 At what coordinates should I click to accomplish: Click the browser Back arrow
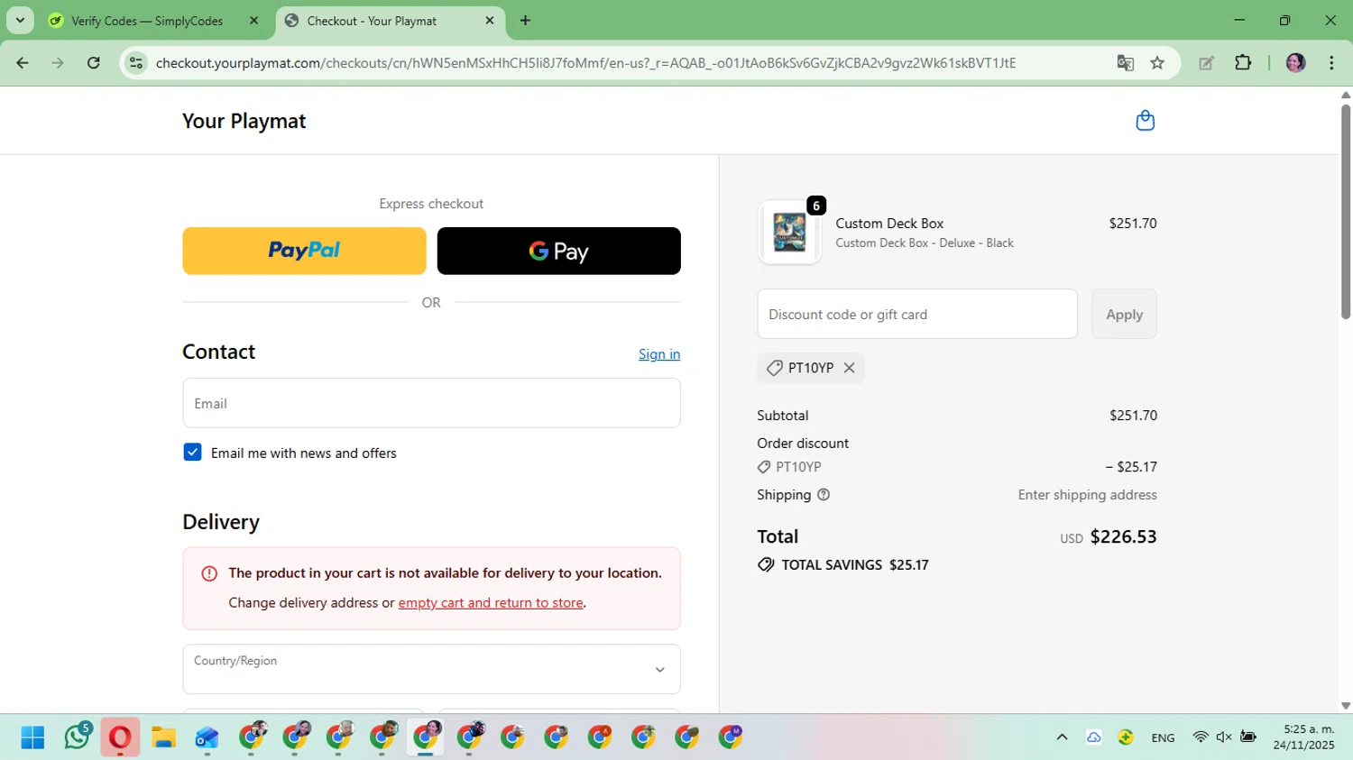tap(23, 63)
